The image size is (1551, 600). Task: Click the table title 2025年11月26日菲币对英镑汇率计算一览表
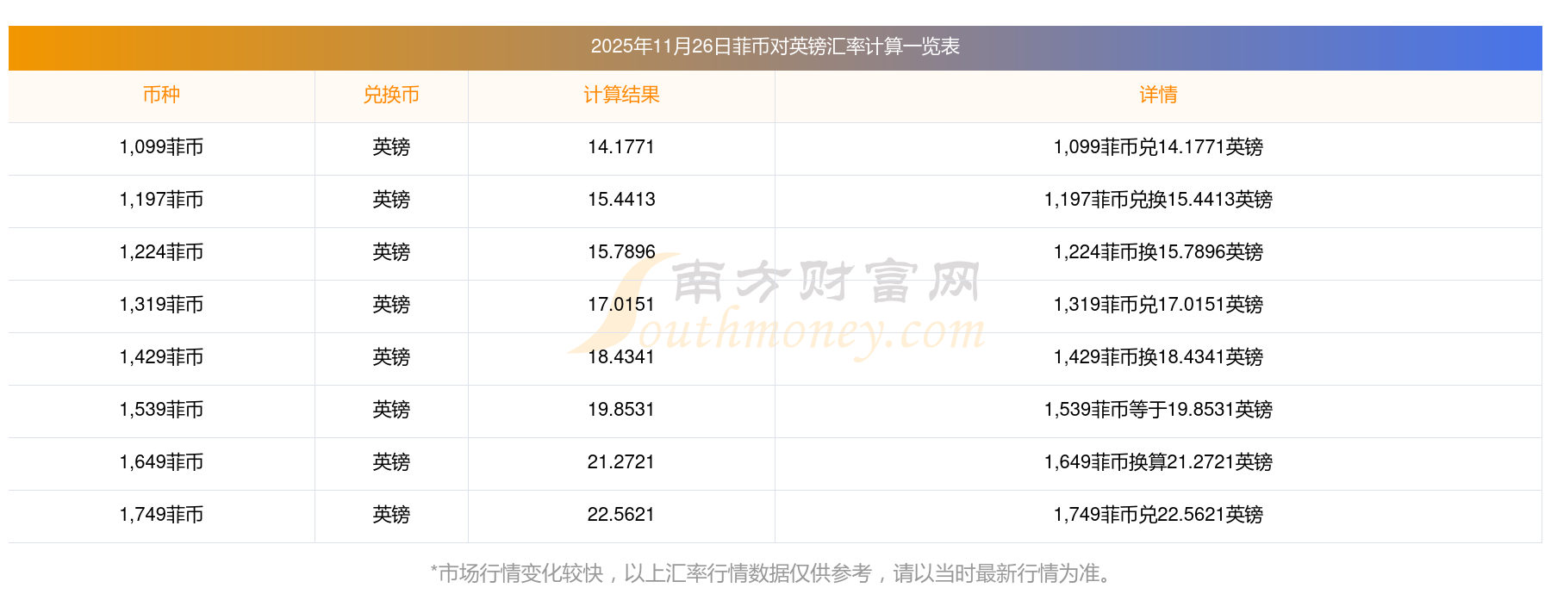tap(775, 46)
